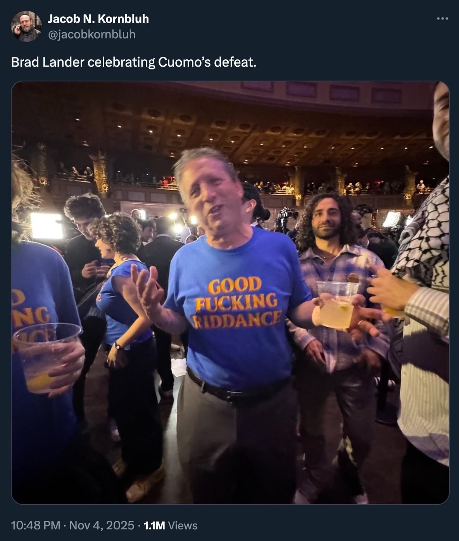Open the attached photo in full view
Screen dimensions: 459x541
230,293
